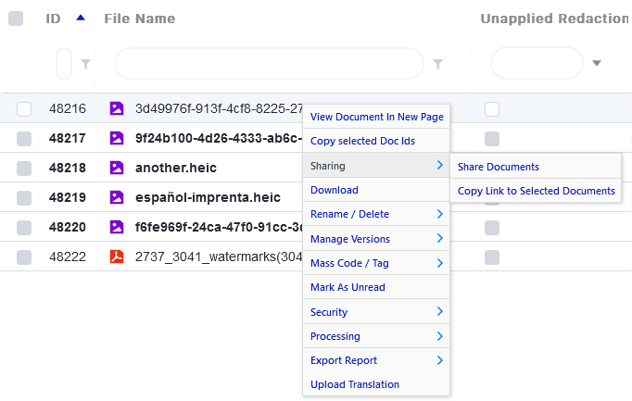Expand the Rename / Delete submenu chevron
632x401 pixels.
pyautogui.click(x=440, y=214)
